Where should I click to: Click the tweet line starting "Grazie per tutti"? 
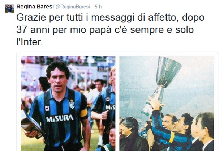pyautogui.click(x=110, y=18)
